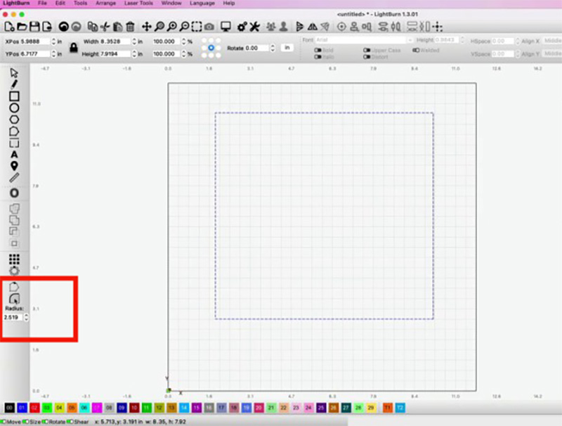Step the Rotate value spinner
Viewport: 562px width, 426px height.
274,48
